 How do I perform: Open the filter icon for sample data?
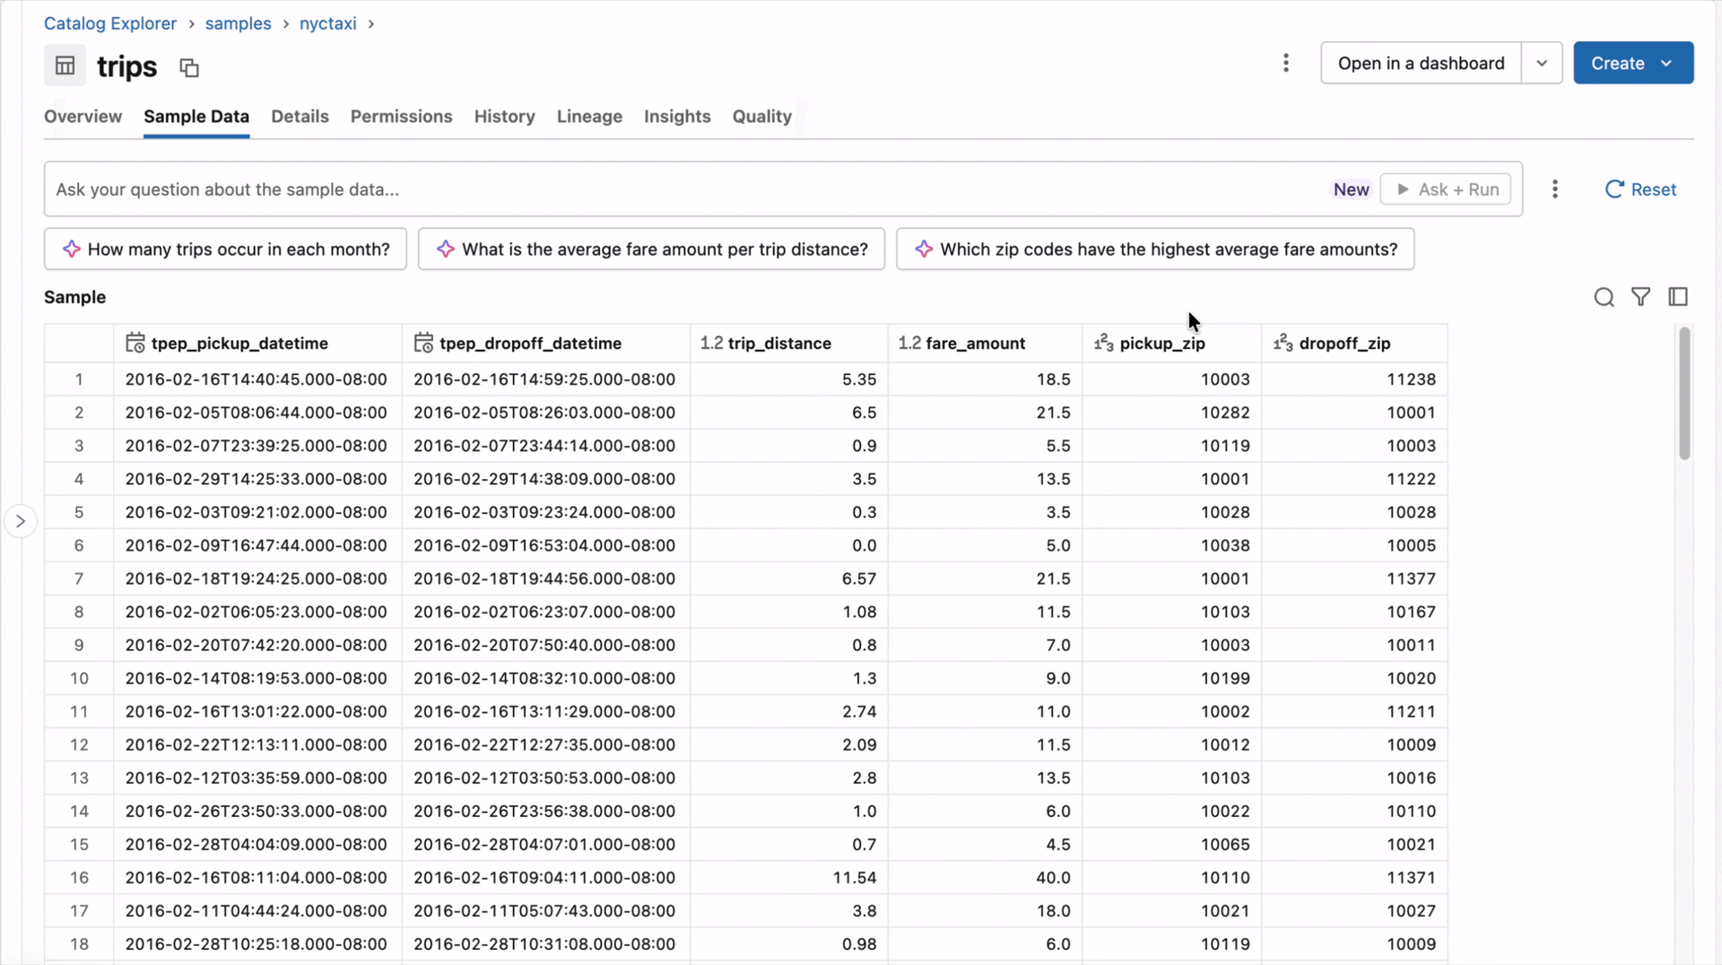click(1641, 297)
